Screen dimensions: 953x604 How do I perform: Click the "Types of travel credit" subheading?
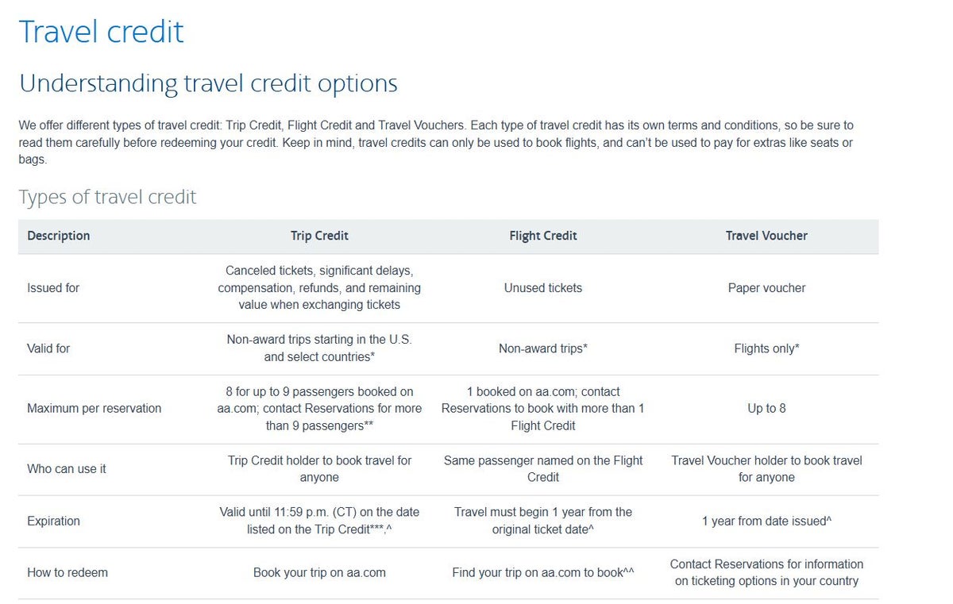(107, 197)
